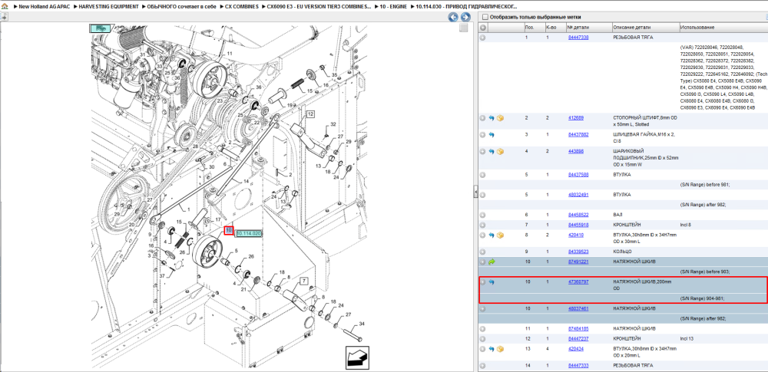768x372 pixels.
Task: Expand row for part 84437588
Action: point(482,175)
